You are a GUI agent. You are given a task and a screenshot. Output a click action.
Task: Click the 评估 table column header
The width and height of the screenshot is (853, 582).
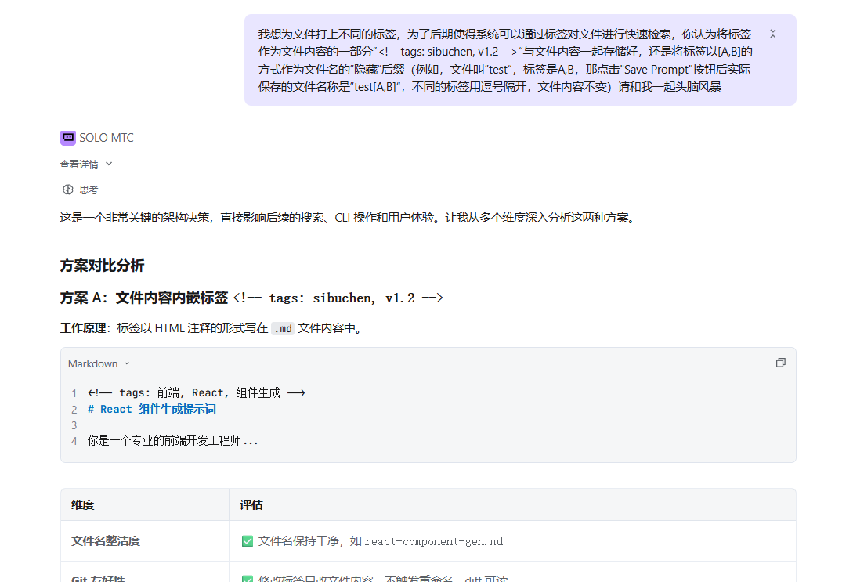pyautogui.click(x=251, y=505)
